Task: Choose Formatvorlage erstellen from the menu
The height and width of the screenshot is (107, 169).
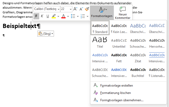Action: 116,86
